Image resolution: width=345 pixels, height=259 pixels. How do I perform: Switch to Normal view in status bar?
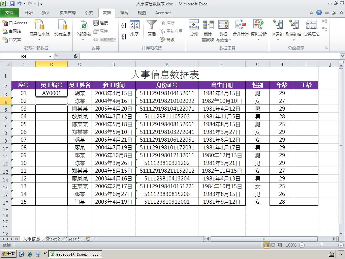pyautogui.click(x=266, y=245)
